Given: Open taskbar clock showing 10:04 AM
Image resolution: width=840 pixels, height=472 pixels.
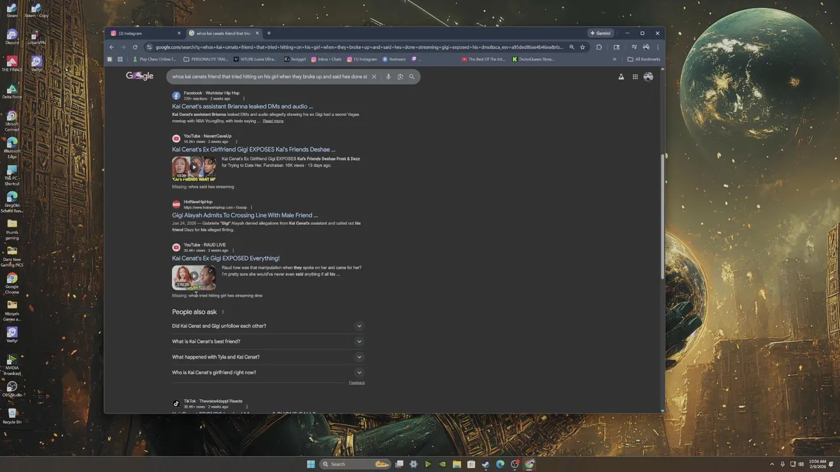Looking at the screenshot, I should pos(817,464).
